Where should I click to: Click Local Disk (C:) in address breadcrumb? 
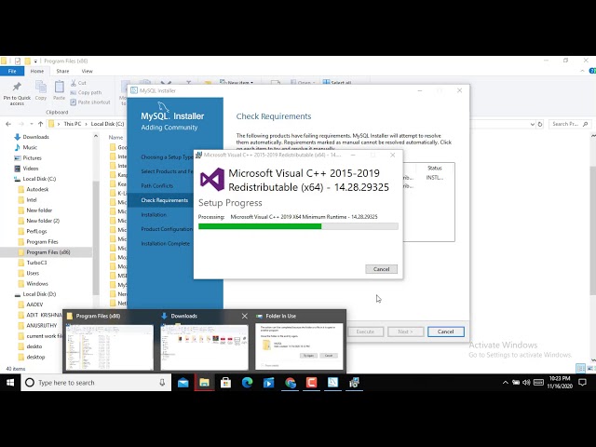(108, 124)
